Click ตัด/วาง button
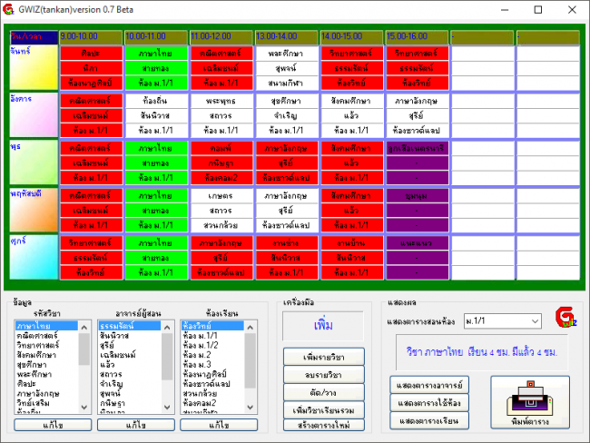590x443 pixels. (x=324, y=392)
